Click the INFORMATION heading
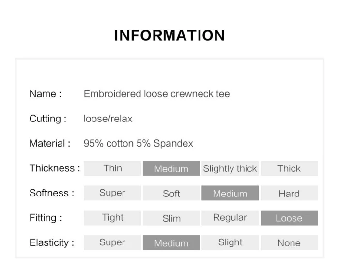The width and height of the screenshot is (339, 272). pyautogui.click(x=169, y=35)
